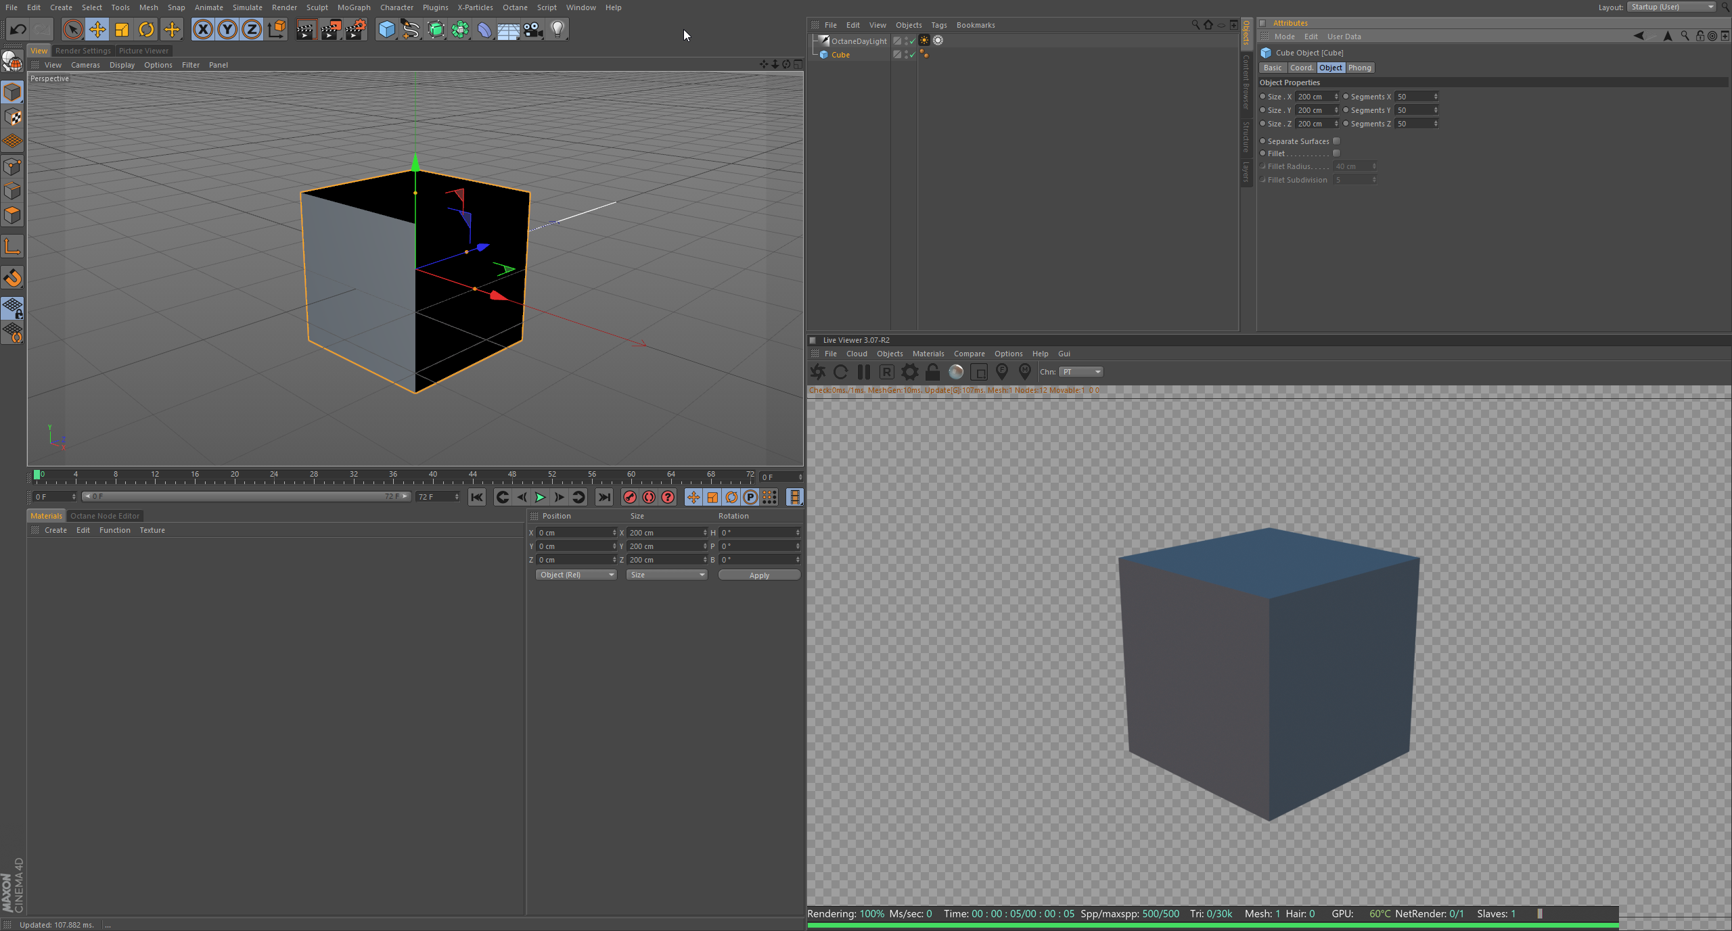
Task: Click the light bulb icon in toolbar
Action: coord(557,29)
